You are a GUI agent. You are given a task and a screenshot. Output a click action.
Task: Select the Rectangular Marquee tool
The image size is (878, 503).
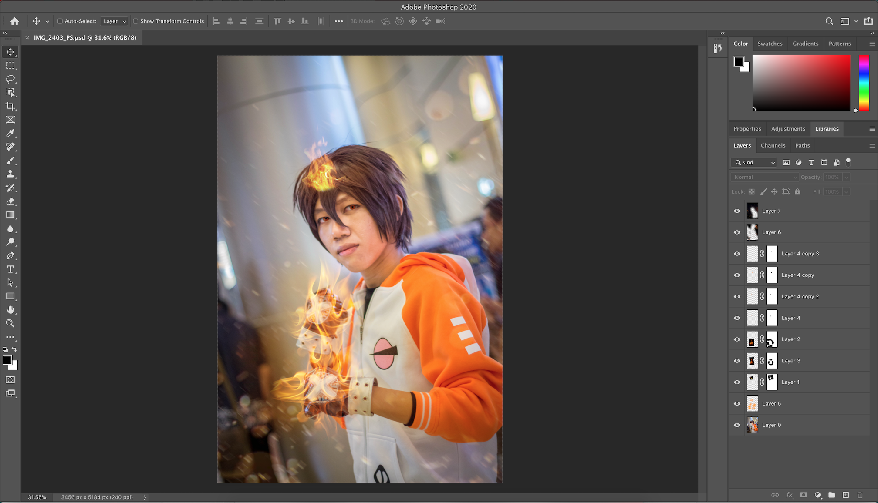click(10, 65)
